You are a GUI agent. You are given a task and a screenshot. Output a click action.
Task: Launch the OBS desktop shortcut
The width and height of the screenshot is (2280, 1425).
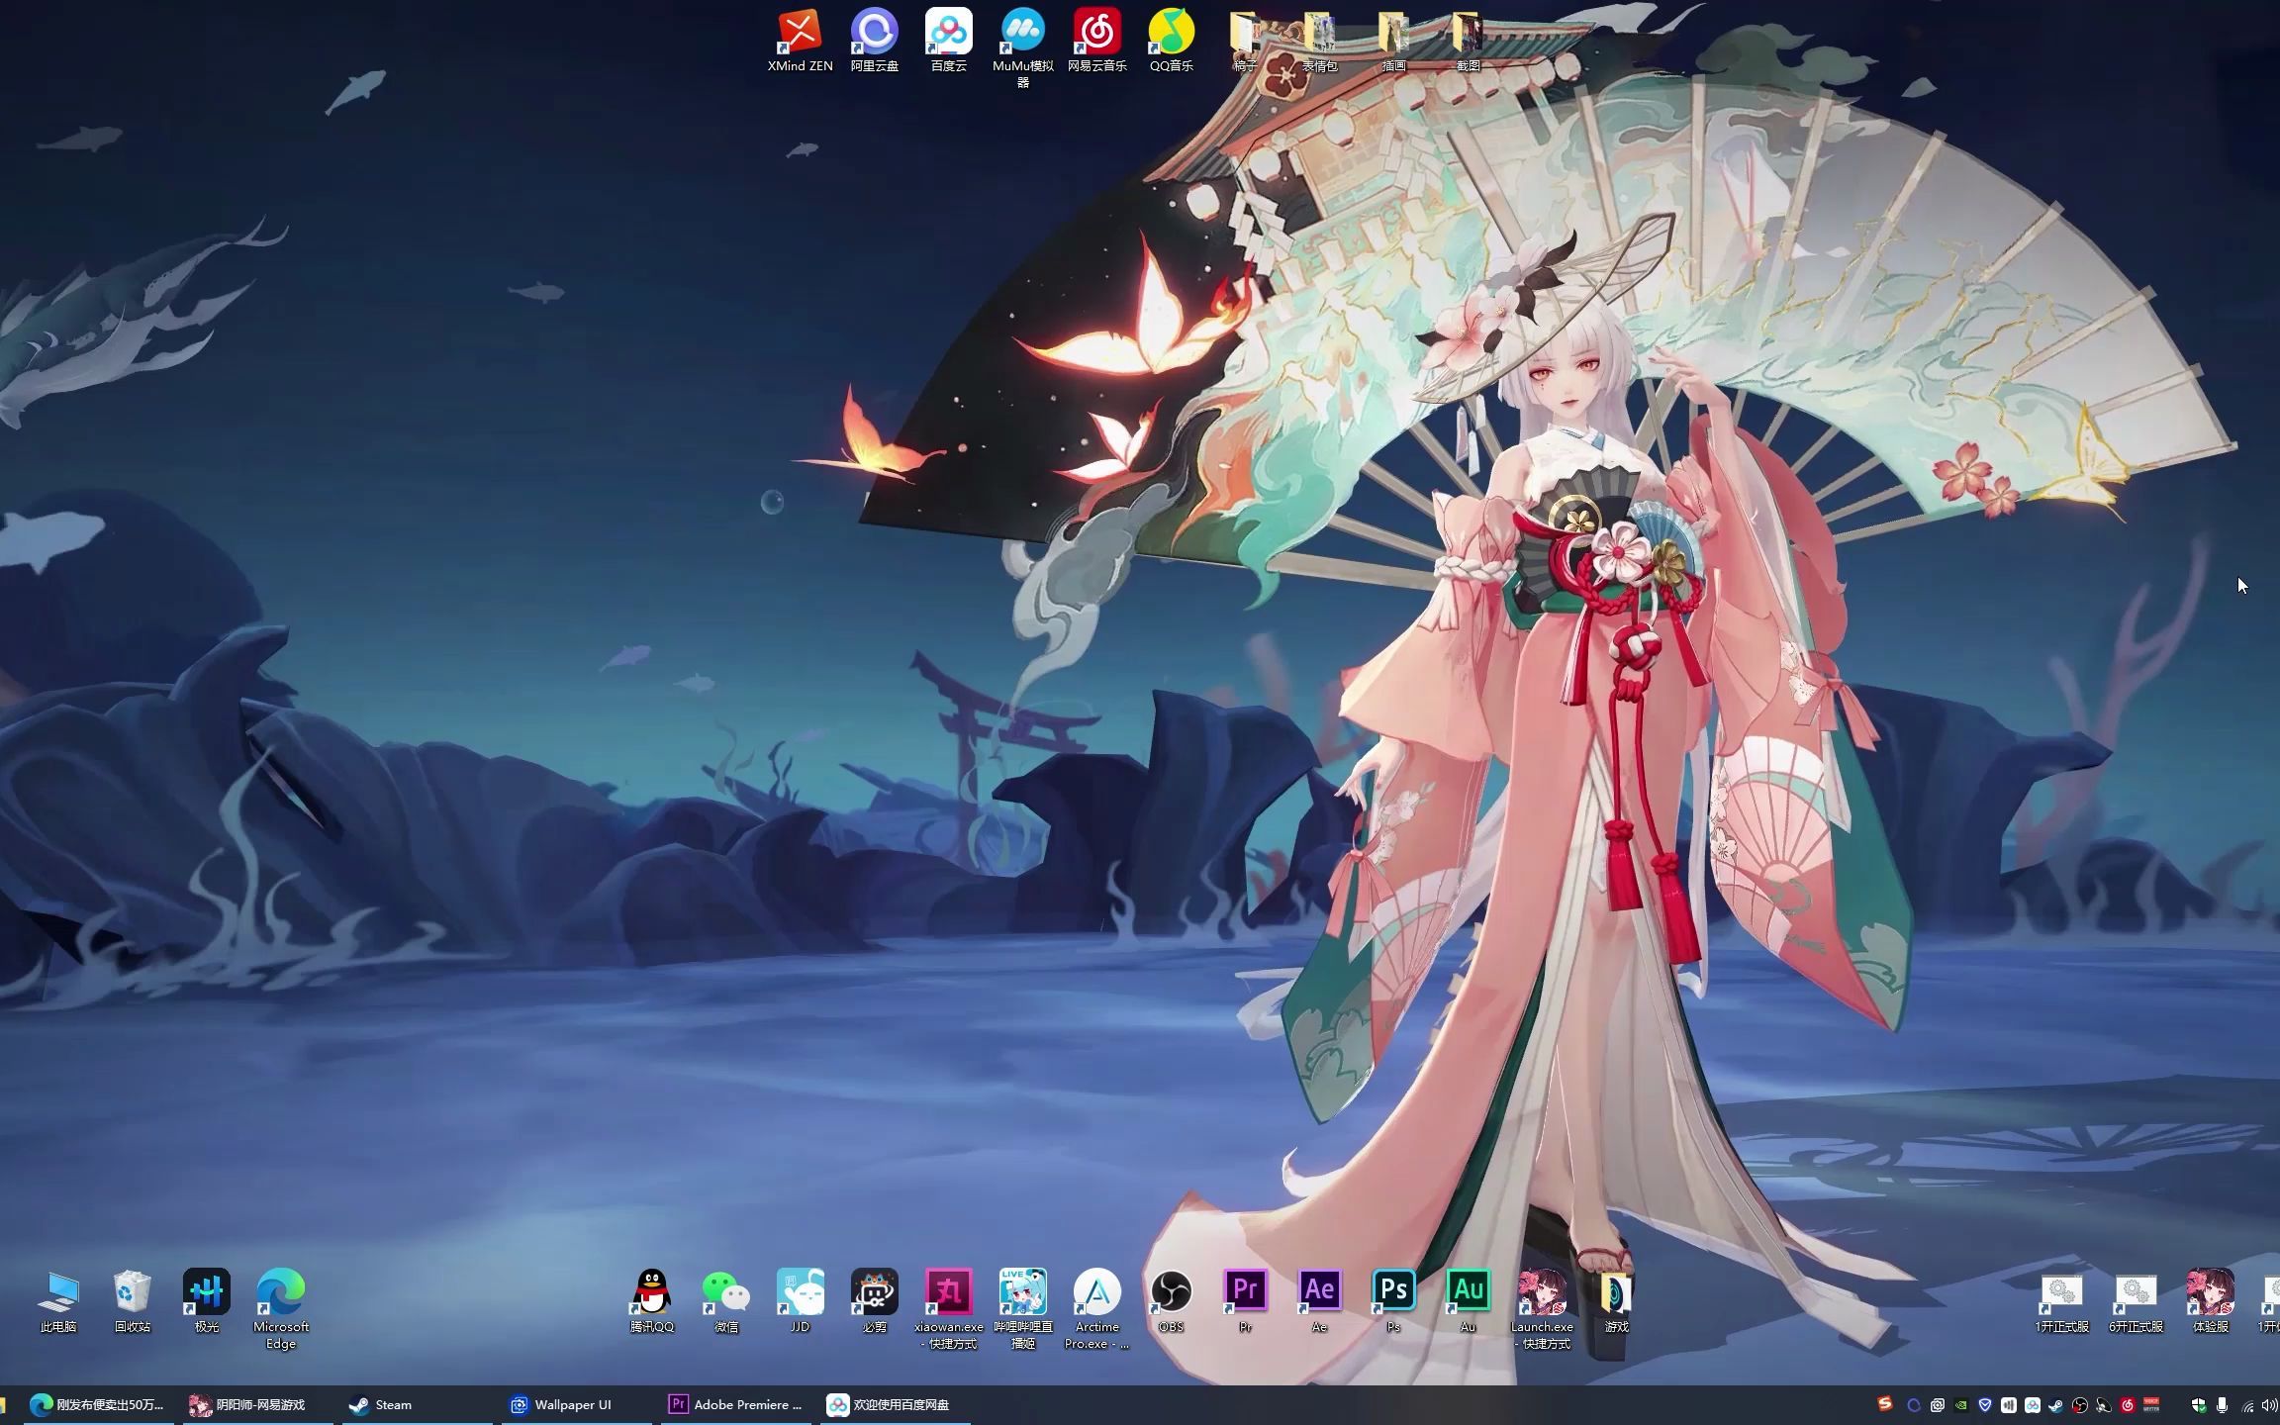[1172, 1302]
